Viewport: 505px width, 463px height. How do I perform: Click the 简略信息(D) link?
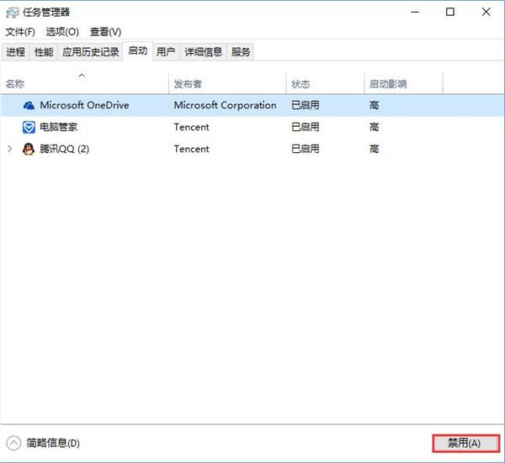pyautogui.click(x=53, y=443)
